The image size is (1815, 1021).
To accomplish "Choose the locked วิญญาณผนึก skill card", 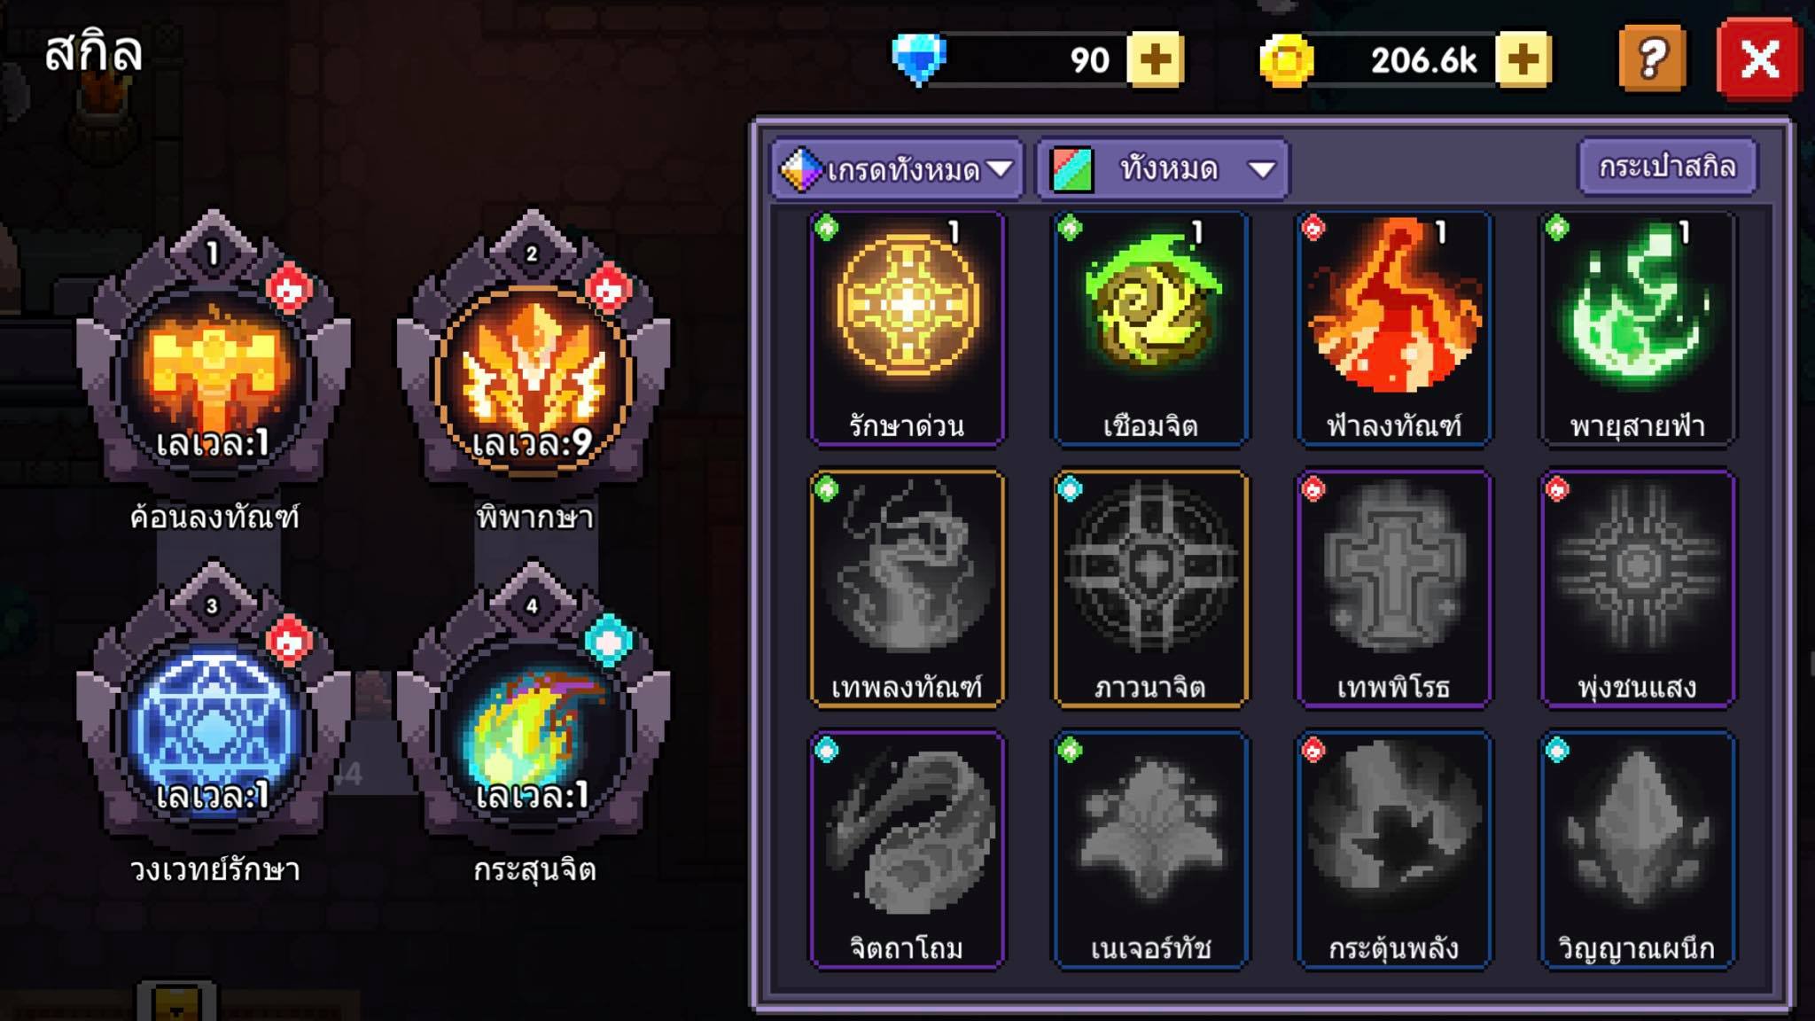I will pos(1637,849).
